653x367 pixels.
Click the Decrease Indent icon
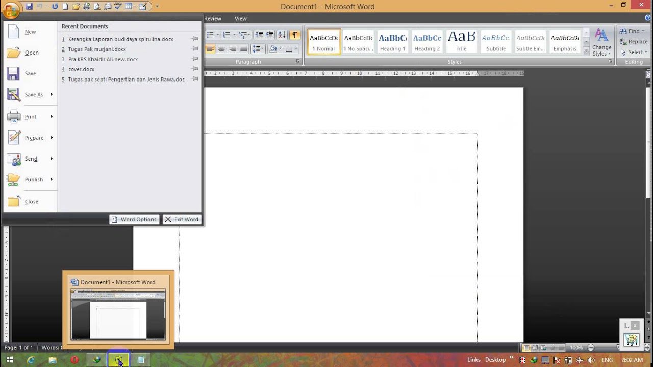click(259, 35)
